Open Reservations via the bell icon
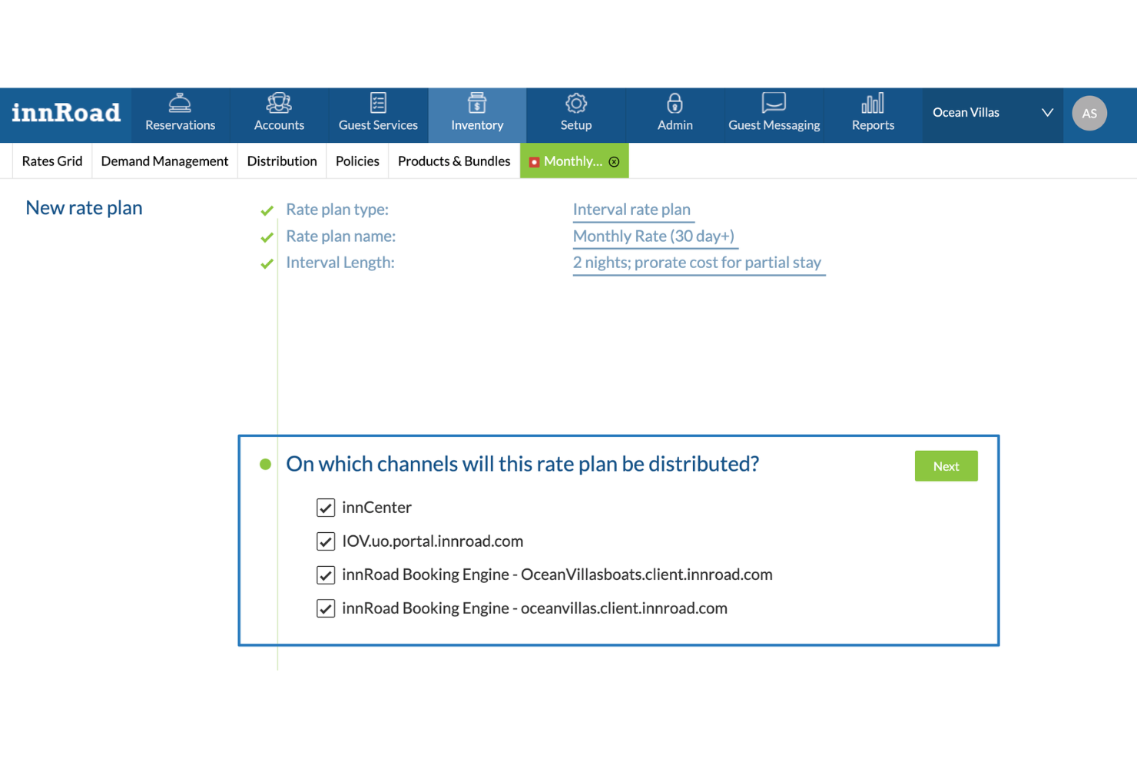The image size is (1137, 758). [180, 102]
